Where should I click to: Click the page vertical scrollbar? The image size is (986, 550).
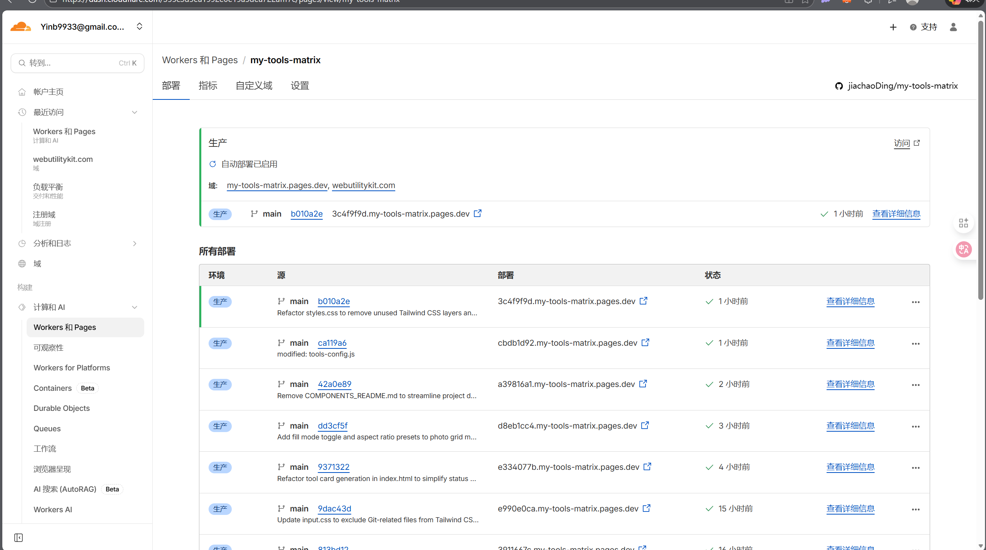pos(981,160)
